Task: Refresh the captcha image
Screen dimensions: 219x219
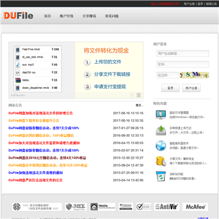Action: tap(195, 75)
